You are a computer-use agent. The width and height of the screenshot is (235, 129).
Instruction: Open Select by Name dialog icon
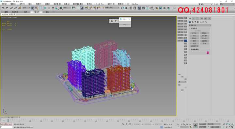pyautogui.click(x=37, y=8)
